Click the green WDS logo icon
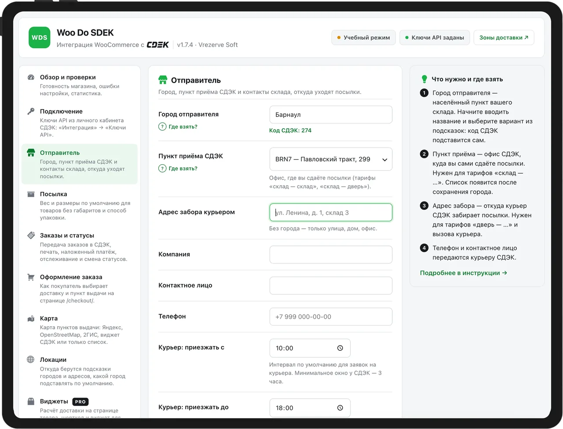 39,38
